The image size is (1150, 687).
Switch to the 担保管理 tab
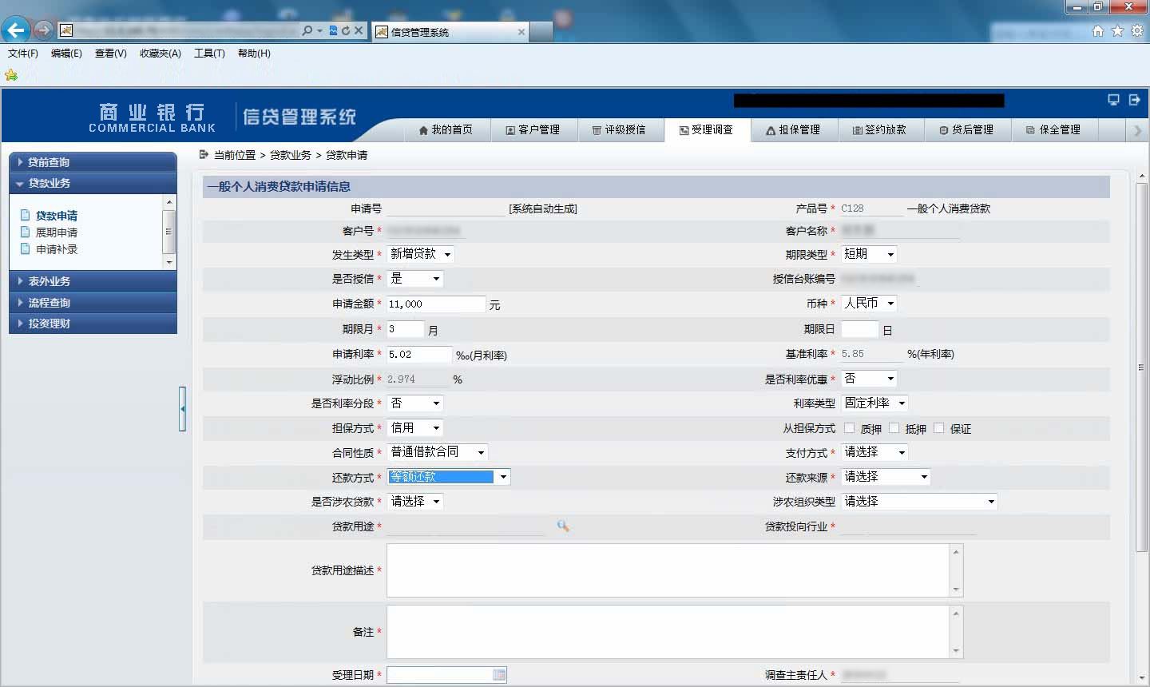[794, 129]
